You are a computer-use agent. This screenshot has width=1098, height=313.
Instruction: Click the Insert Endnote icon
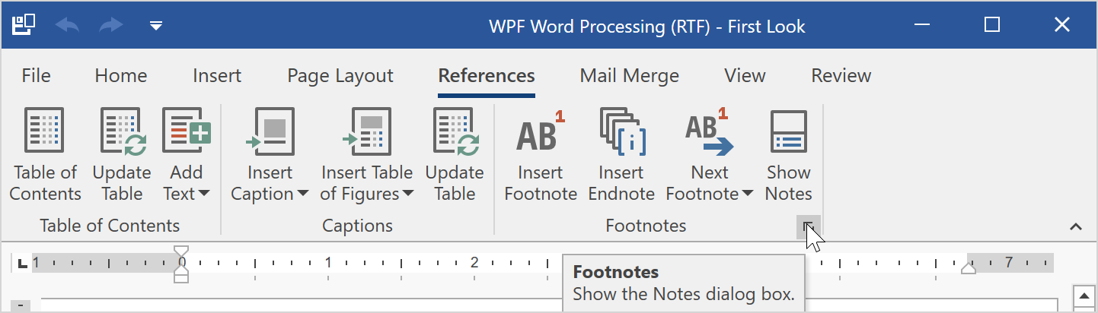tap(621, 130)
